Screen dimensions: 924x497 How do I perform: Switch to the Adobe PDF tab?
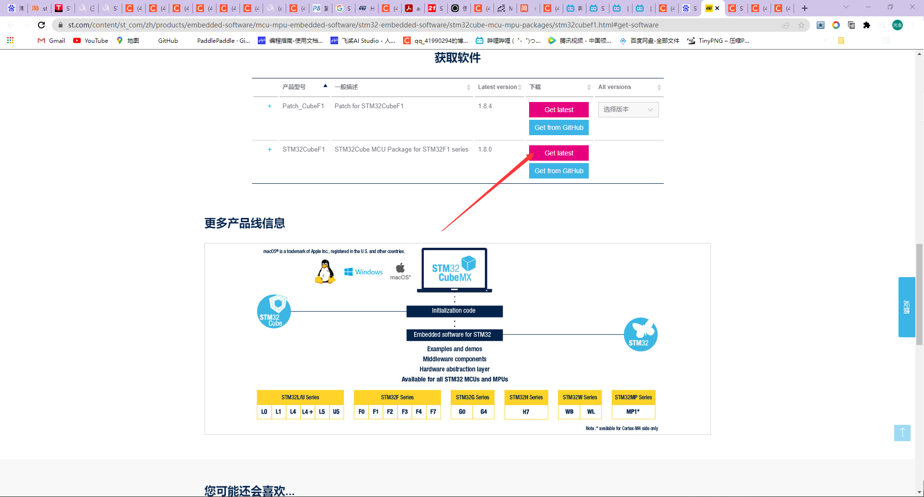(413, 8)
